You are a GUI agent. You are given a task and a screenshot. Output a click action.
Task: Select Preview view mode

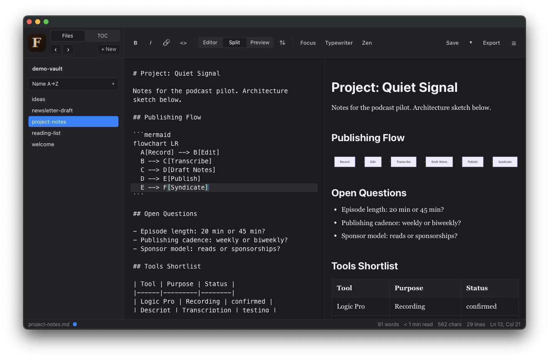(260, 43)
